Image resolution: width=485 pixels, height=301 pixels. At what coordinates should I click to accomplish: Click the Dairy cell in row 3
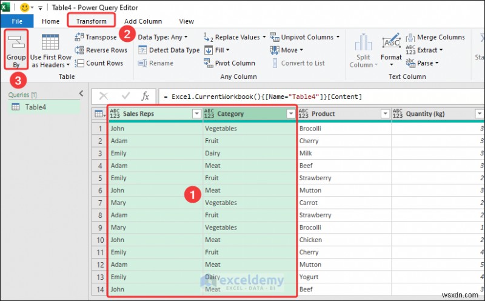pyautogui.click(x=250, y=154)
